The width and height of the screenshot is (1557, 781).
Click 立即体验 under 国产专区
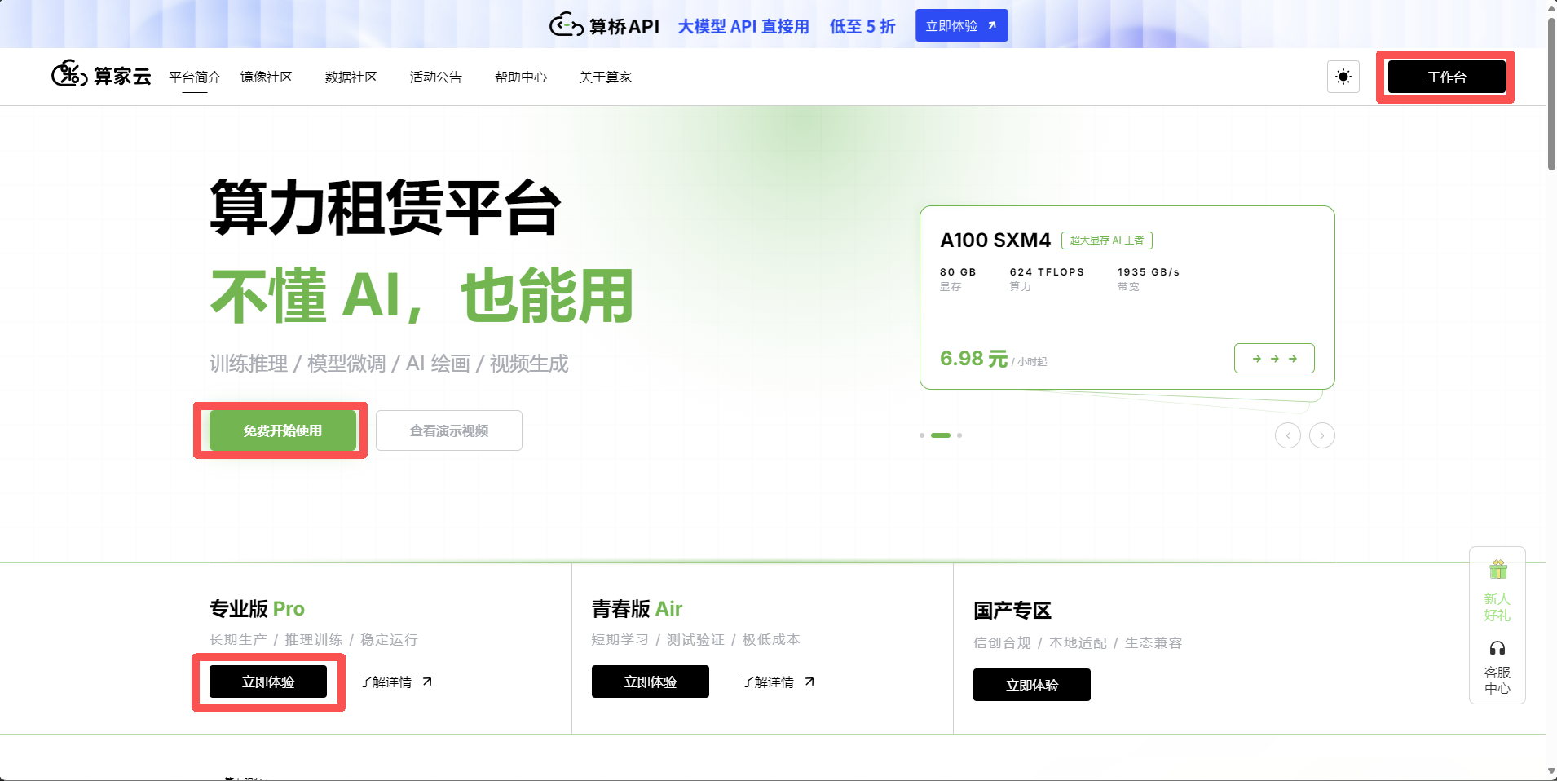tap(1032, 685)
